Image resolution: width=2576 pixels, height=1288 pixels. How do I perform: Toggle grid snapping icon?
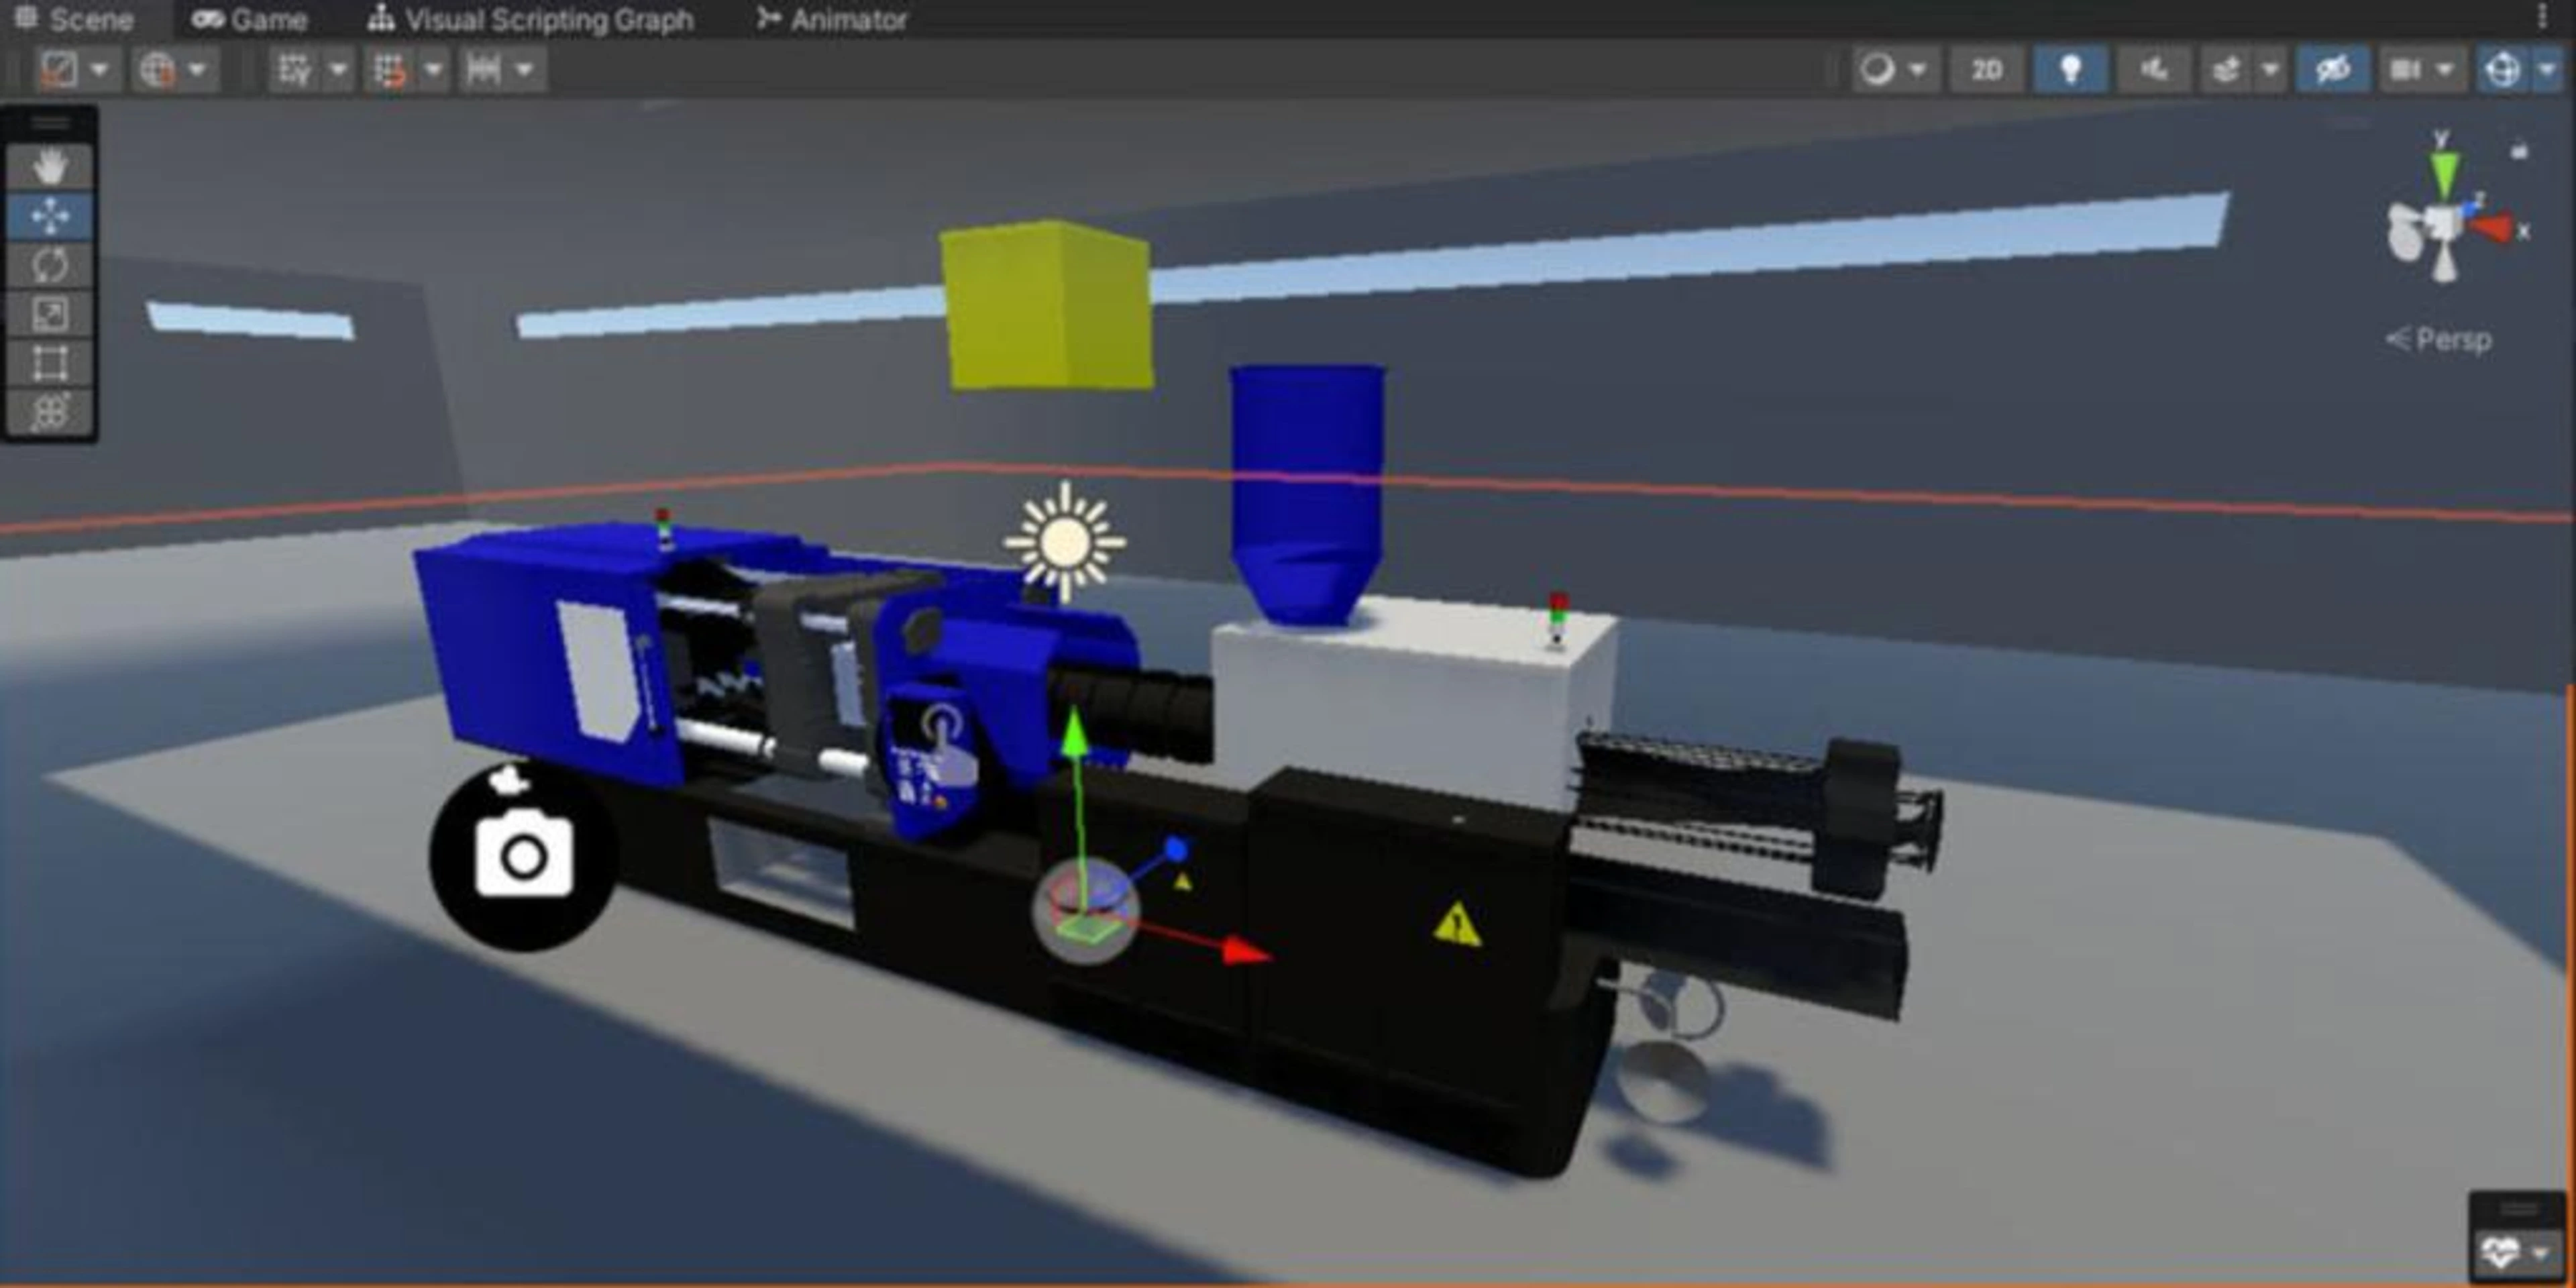(x=389, y=69)
